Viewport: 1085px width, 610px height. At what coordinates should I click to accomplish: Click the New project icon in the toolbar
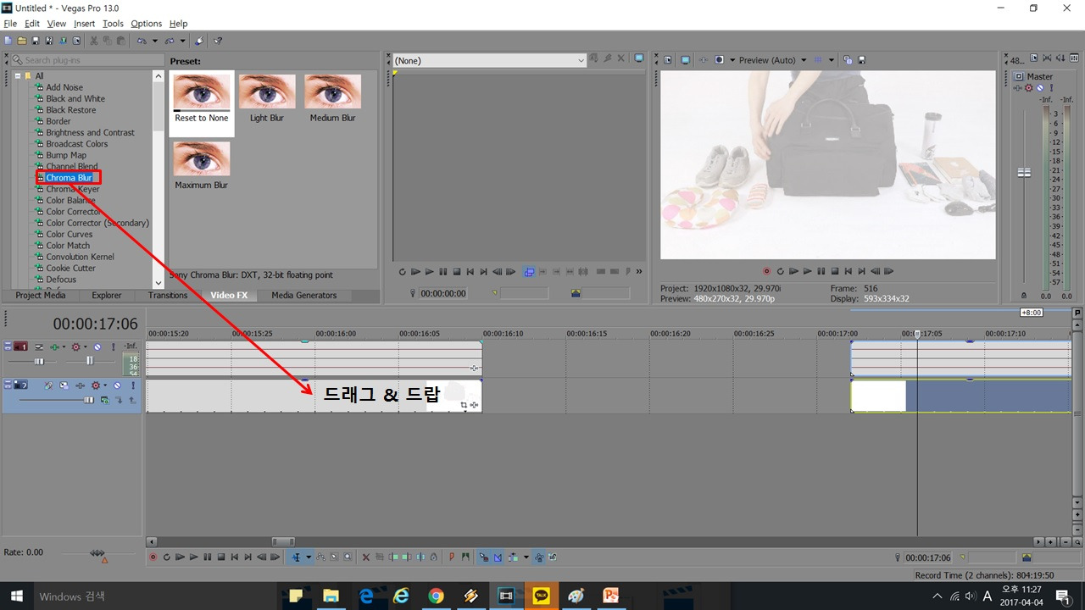click(x=8, y=41)
